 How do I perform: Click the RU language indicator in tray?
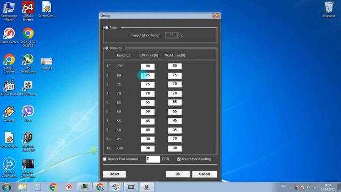point(283,187)
